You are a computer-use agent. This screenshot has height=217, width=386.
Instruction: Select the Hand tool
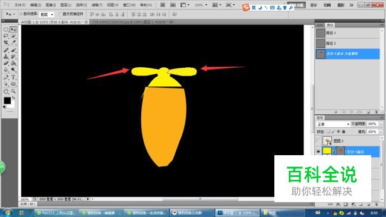pos(6,91)
